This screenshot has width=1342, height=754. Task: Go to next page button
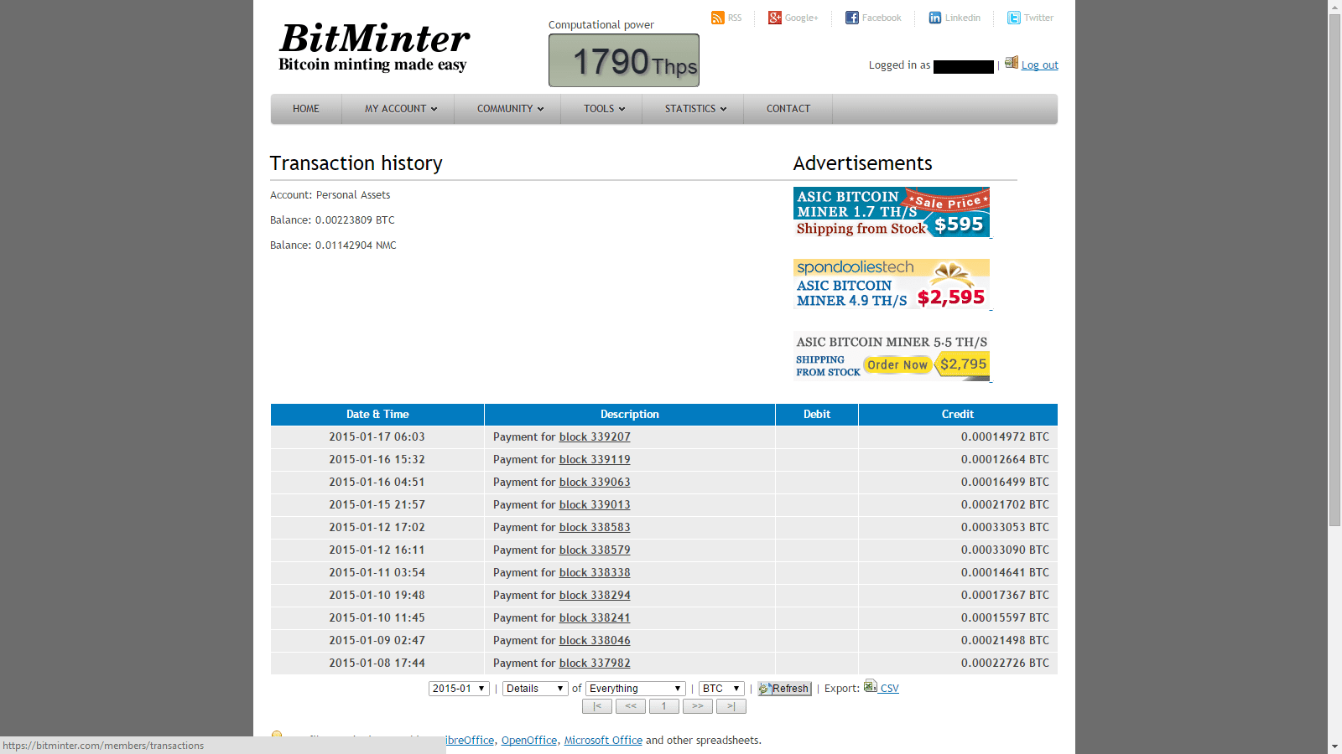pyautogui.click(x=698, y=706)
